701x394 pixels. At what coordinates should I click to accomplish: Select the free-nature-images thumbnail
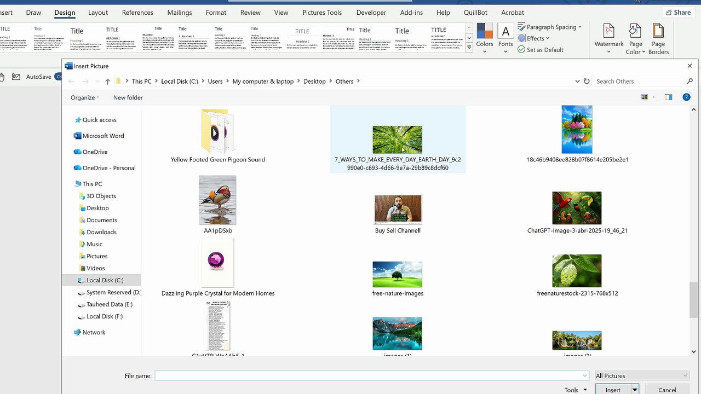pyautogui.click(x=398, y=279)
